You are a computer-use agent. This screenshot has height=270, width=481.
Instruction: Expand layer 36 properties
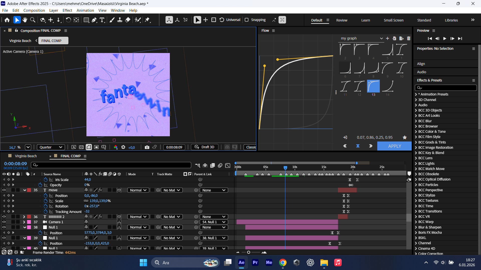tap(24, 217)
